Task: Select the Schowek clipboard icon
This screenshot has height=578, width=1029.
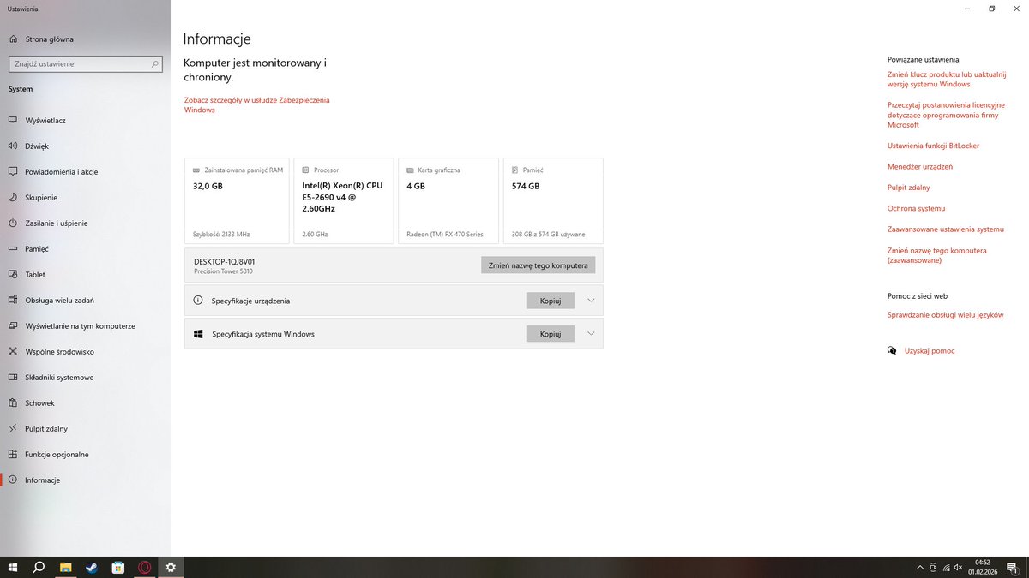Action: (x=13, y=403)
